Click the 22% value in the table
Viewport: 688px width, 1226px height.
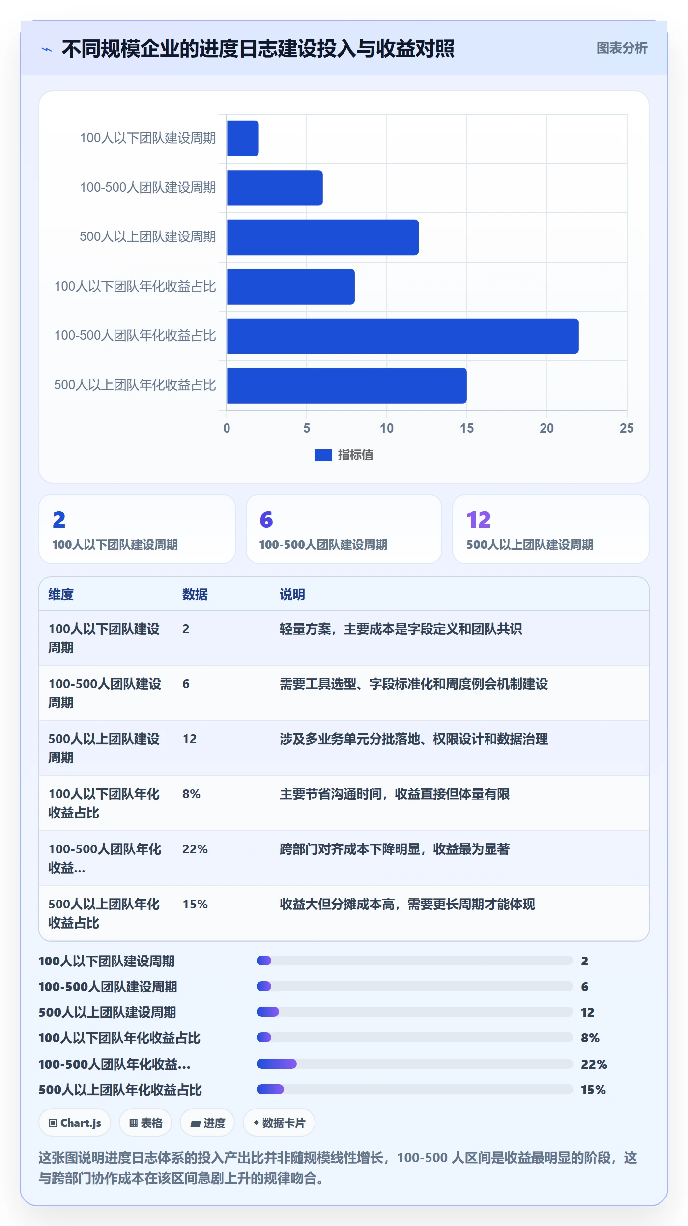tap(195, 849)
